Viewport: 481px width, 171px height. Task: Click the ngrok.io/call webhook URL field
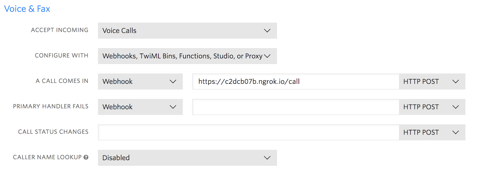(296, 81)
